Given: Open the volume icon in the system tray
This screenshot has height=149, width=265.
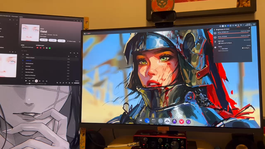Looking at the screenshot, I should (x=236, y=26).
